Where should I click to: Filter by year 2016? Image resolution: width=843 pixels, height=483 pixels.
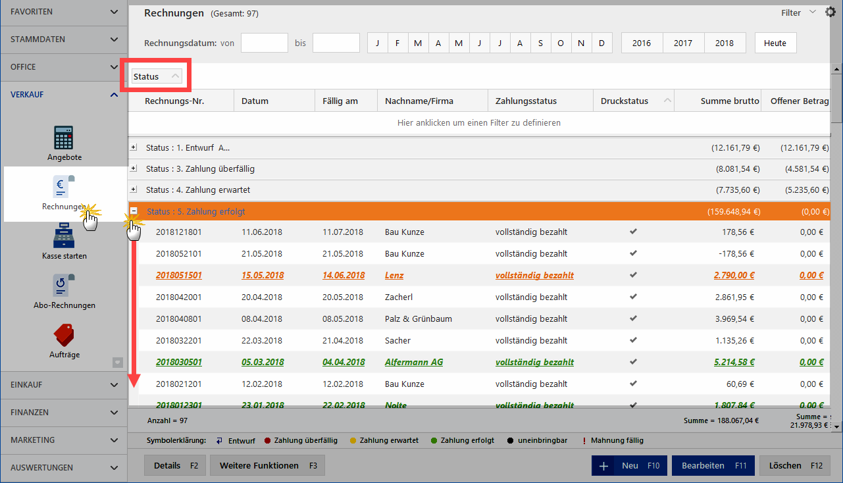click(642, 43)
